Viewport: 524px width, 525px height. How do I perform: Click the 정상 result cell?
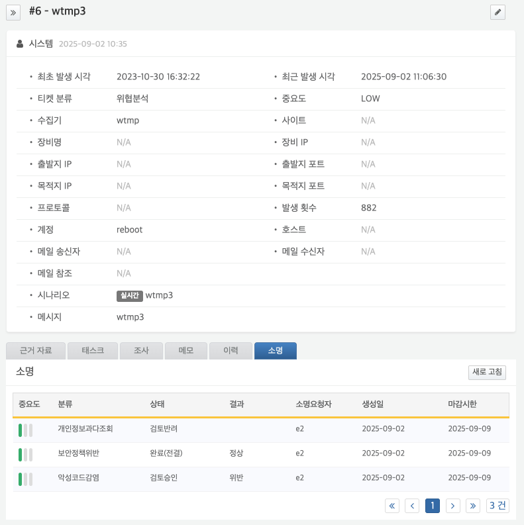click(236, 453)
